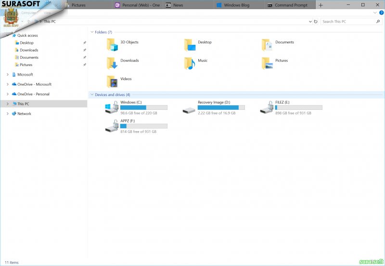Click the APPZ (F:) storage usage bar
Screen dimensions: 385x266
point(144,126)
